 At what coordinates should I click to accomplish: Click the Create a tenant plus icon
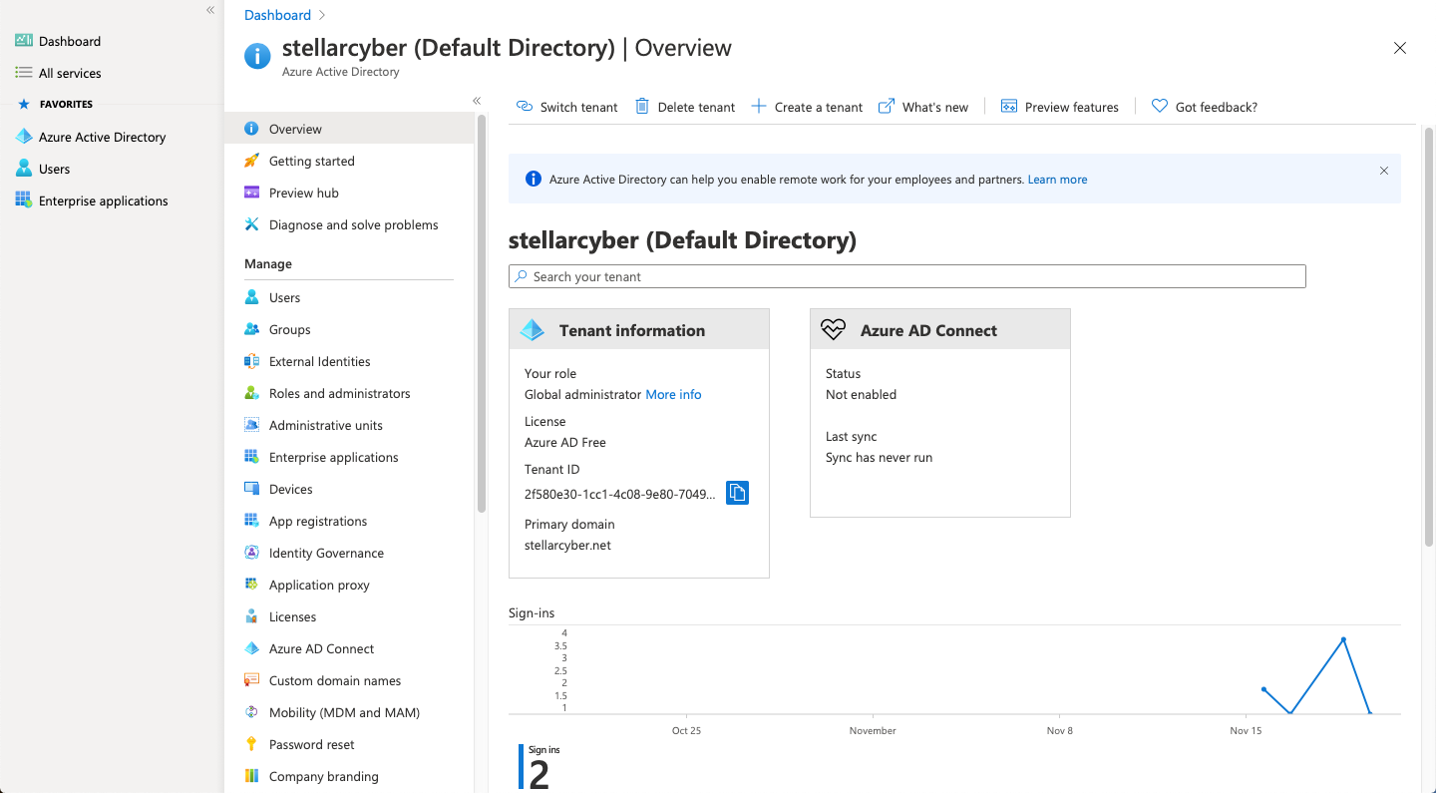(759, 107)
